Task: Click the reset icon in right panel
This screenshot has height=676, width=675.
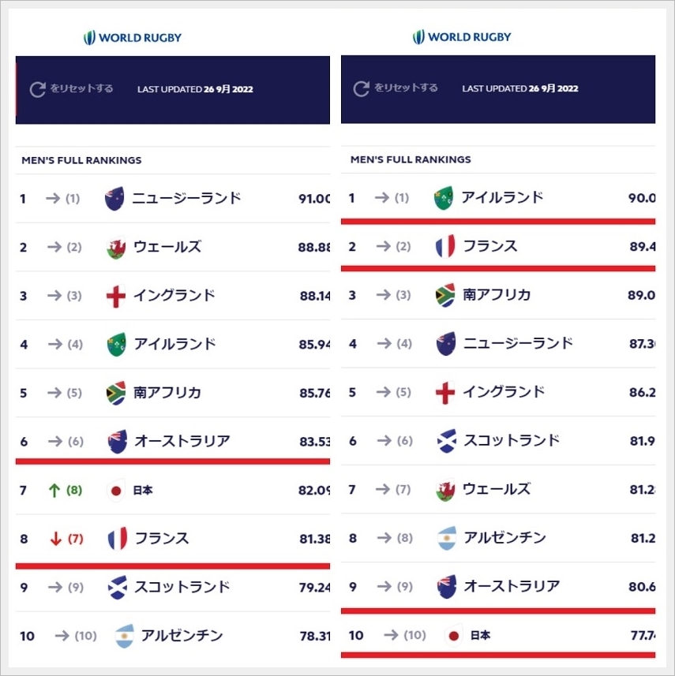Action: [x=362, y=88]
